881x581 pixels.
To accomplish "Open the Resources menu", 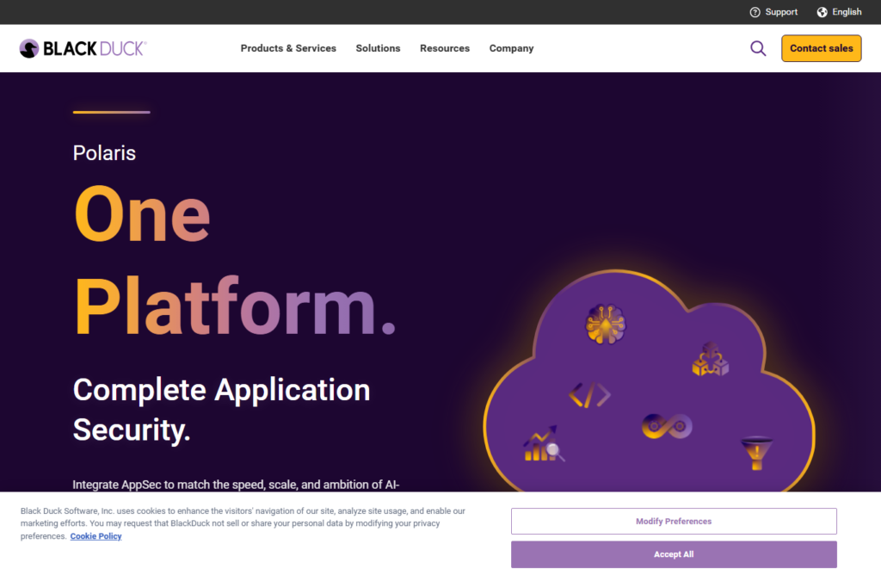I will (x=445, y=48).
